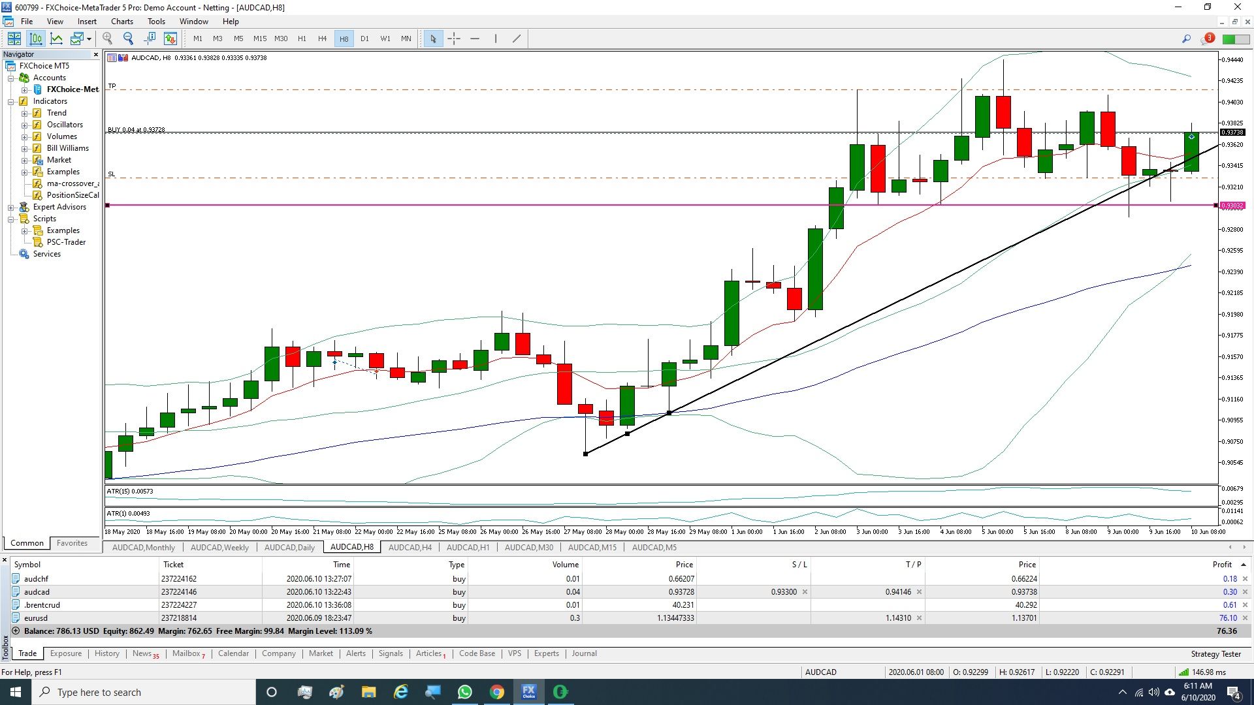Close the Navigator panel

[x=96, y=54]
